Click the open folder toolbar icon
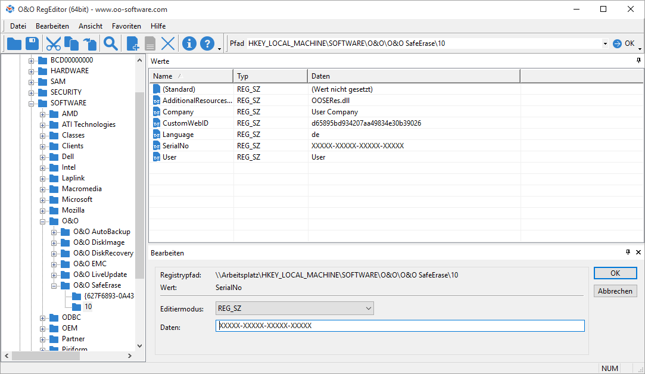Viewport: 645px width, 374px height. point(14,43)
